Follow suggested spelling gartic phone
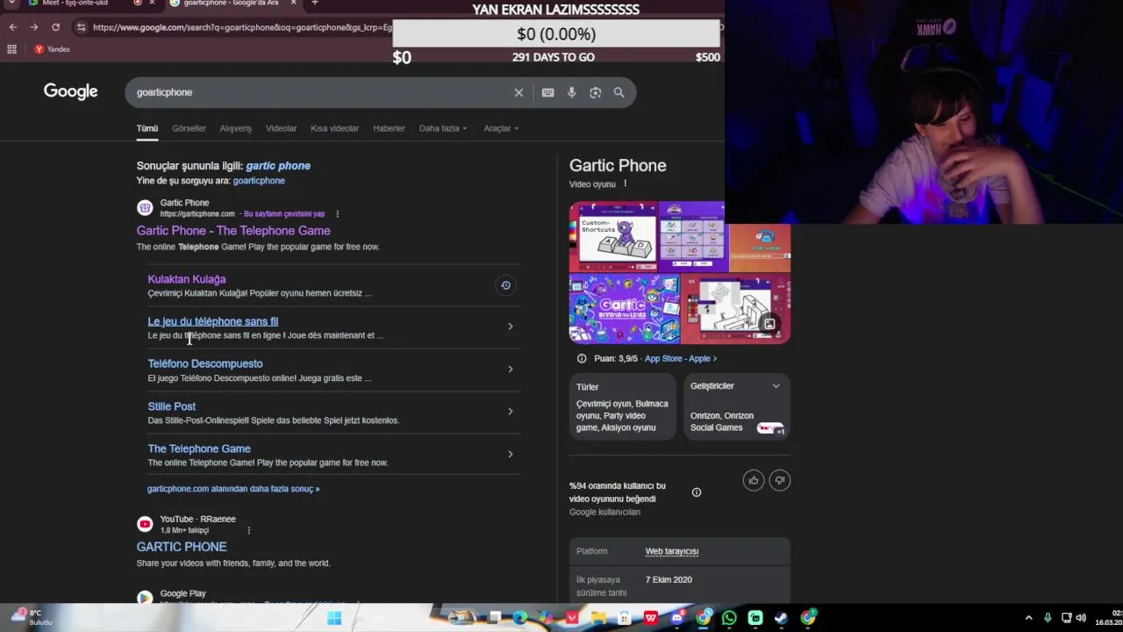 click(x=278, y=166)
